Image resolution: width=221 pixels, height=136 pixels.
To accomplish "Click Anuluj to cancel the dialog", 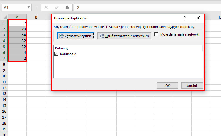I will (x=192, y=85).
